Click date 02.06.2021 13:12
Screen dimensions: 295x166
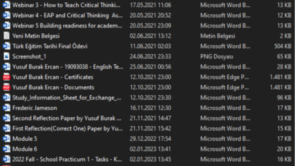(x=150, y=36)
